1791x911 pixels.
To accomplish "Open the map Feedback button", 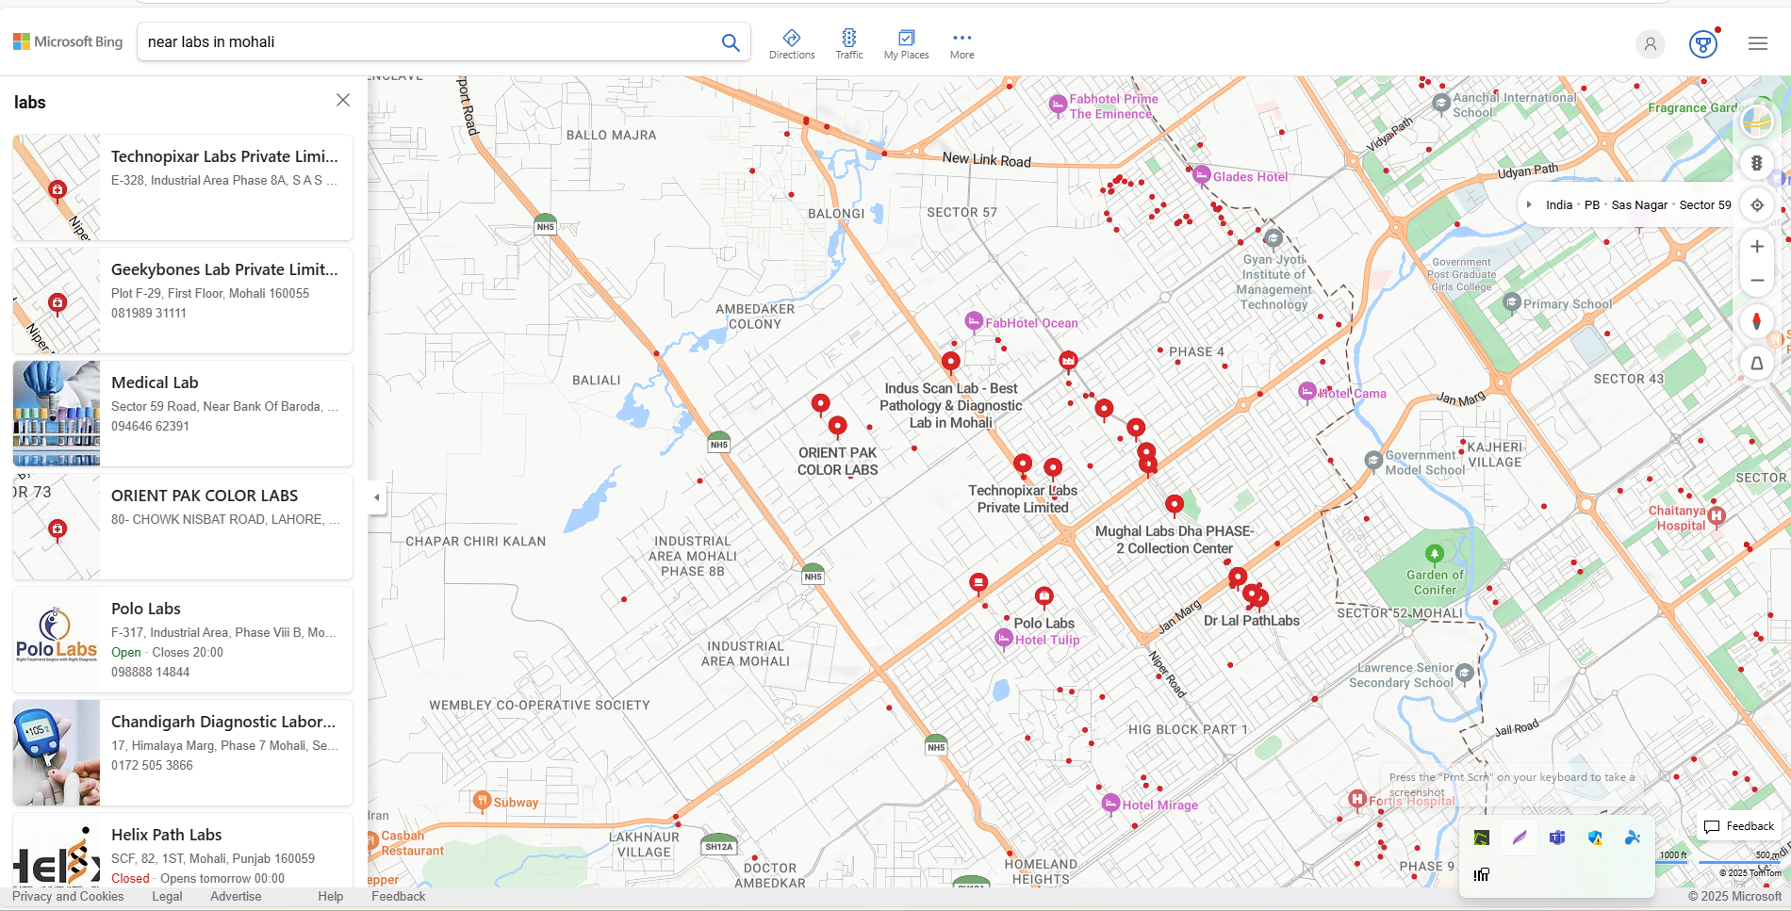I will coord(1739,826).
